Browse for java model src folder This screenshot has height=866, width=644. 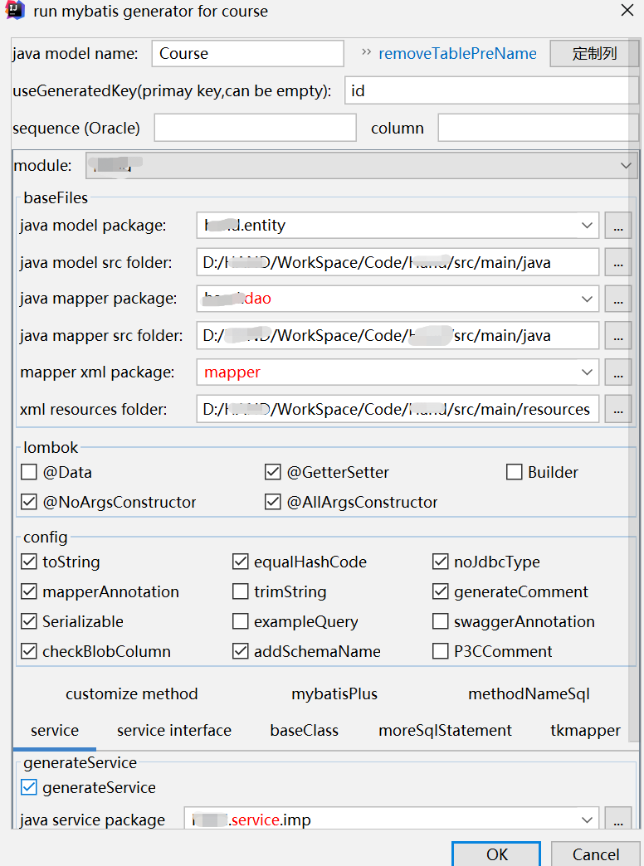click(618, 262)
